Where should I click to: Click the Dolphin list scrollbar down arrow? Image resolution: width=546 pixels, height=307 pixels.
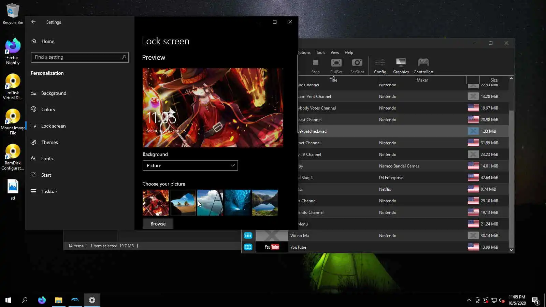pyautogui.click(x=511, y=250)
